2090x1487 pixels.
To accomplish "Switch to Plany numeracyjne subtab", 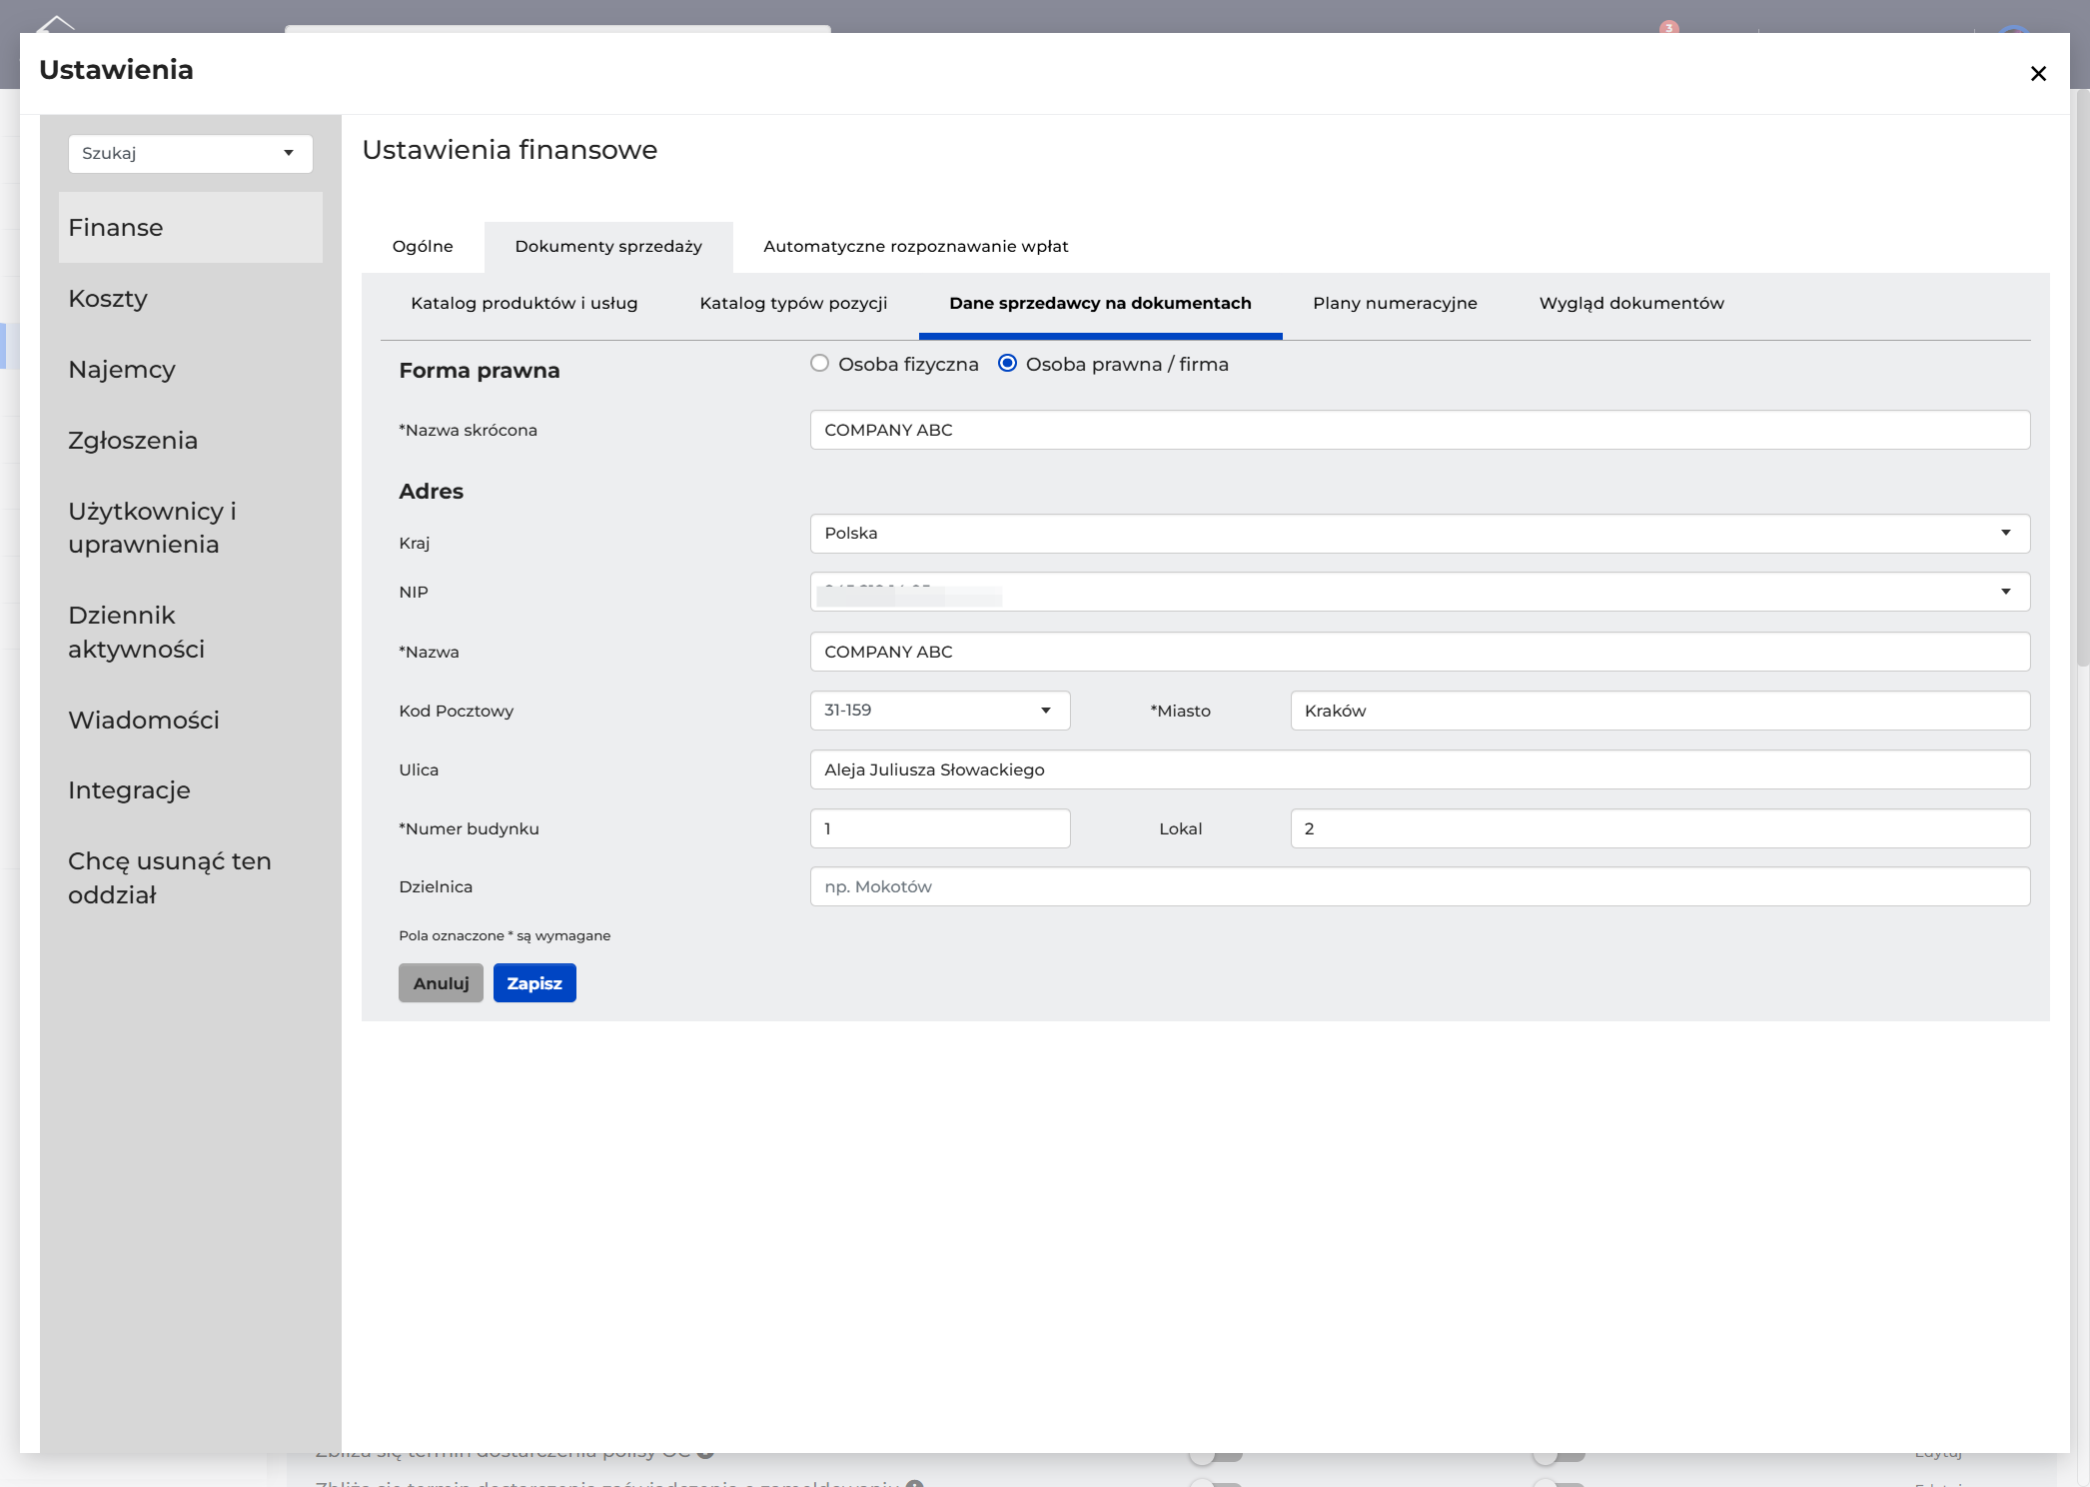I will click(x=1395, y=303).
